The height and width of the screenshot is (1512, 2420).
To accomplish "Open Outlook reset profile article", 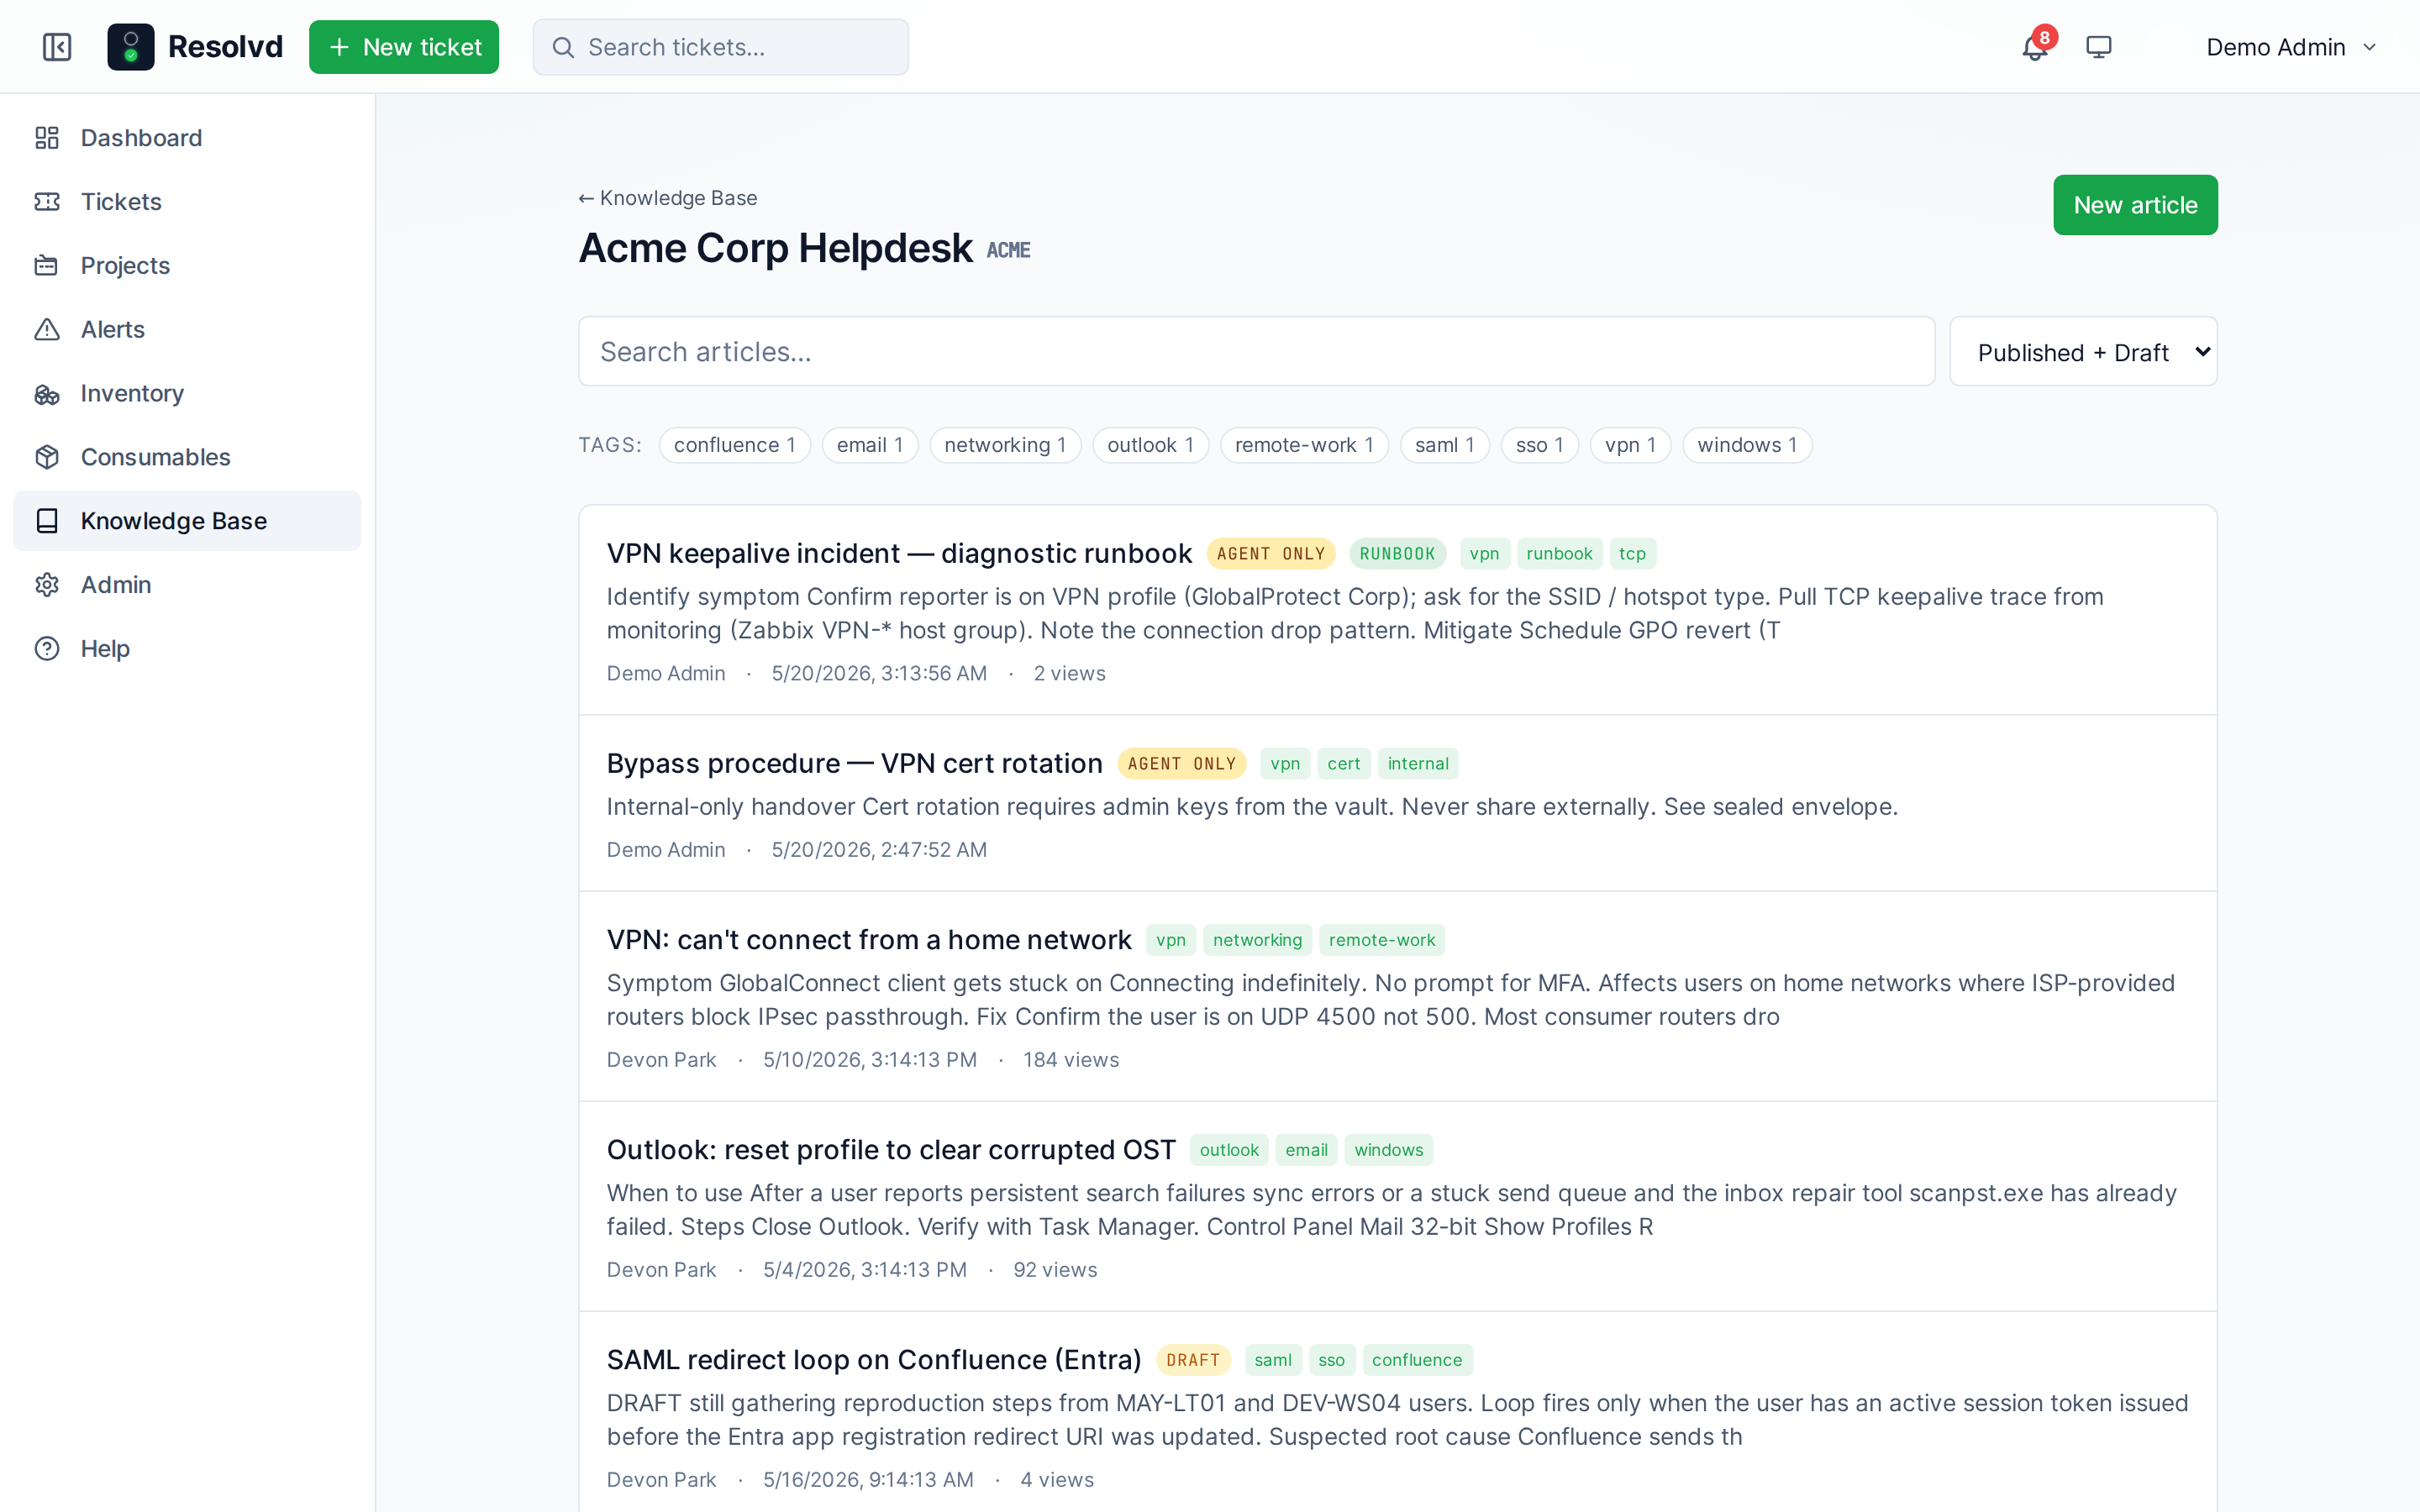I will point(891,1150).
